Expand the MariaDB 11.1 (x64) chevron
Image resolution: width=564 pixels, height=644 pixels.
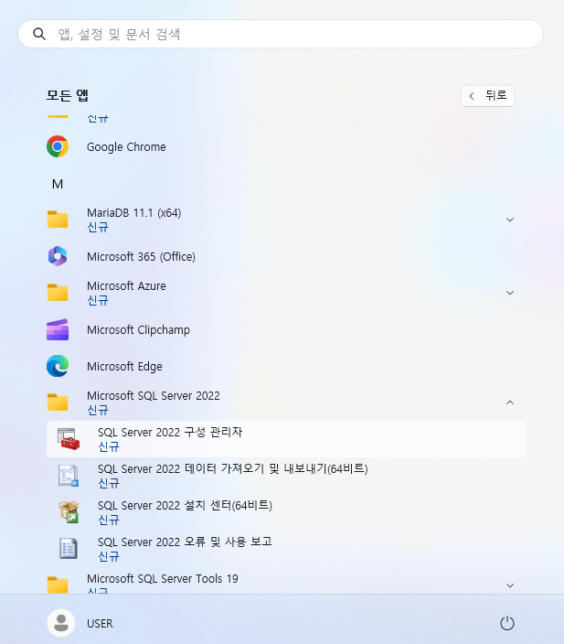(510, 220)
